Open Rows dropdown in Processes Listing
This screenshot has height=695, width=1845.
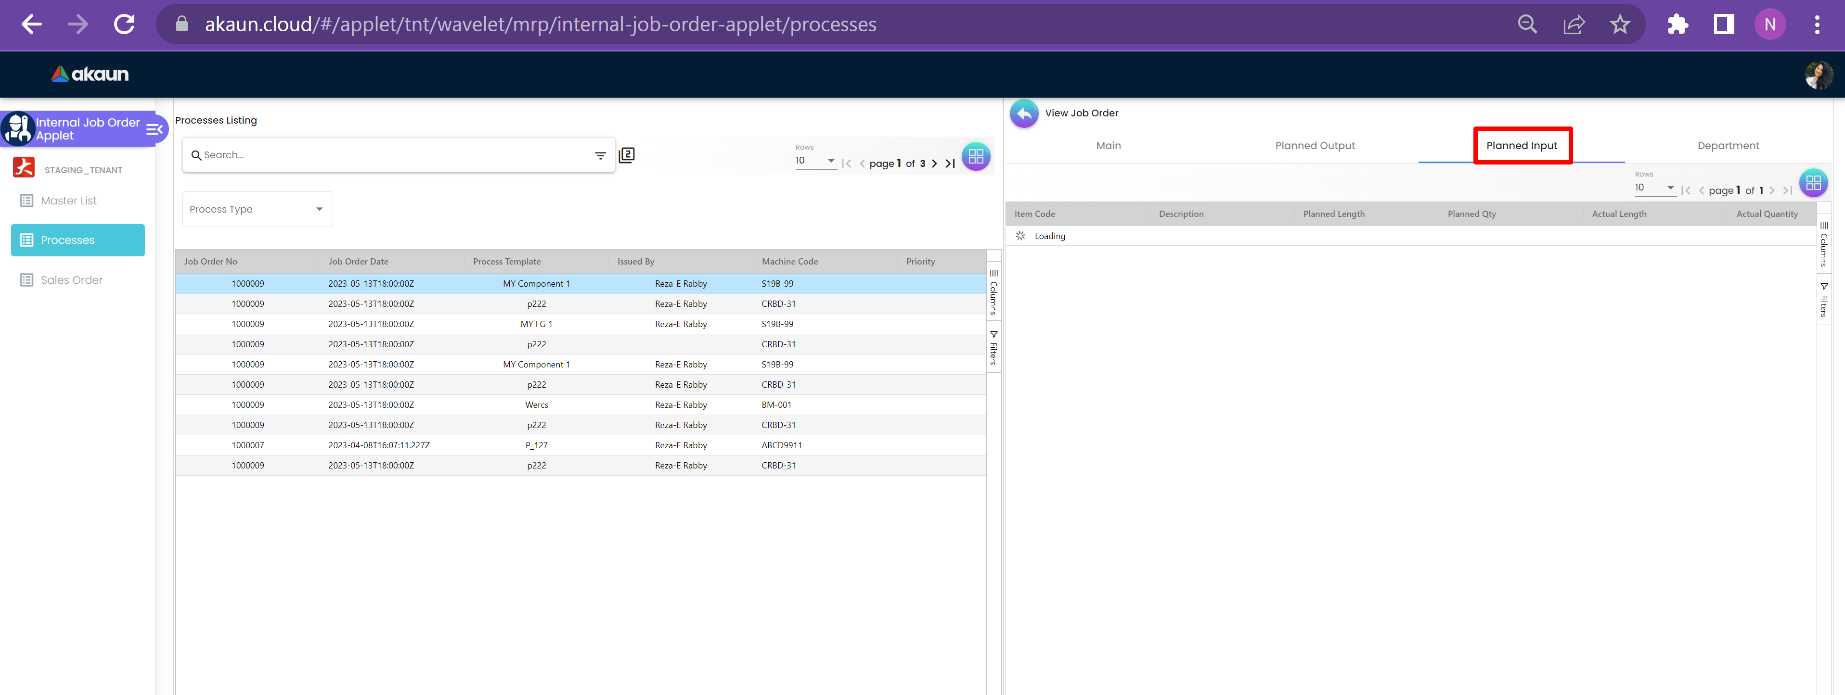point(815,161)
